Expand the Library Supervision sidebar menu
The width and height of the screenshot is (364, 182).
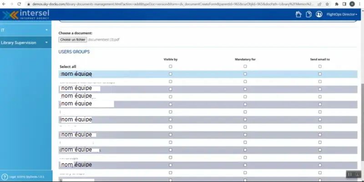(25, 43)
